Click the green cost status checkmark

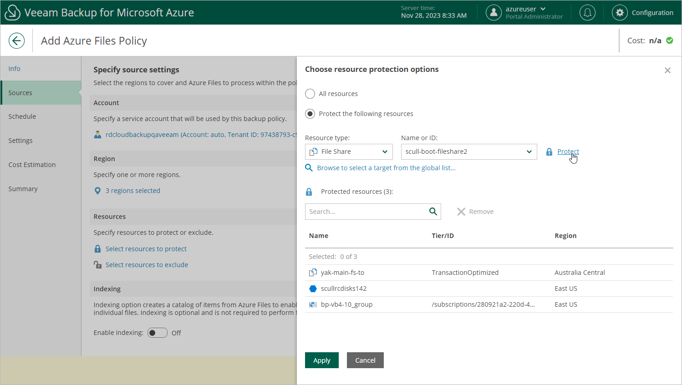tap(670, 41)
